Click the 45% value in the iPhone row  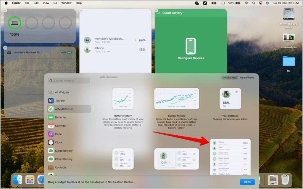click(x=142, y=50)
